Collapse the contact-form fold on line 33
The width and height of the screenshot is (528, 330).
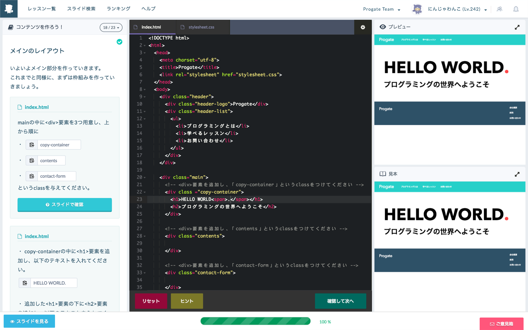(x=145, y=273)
